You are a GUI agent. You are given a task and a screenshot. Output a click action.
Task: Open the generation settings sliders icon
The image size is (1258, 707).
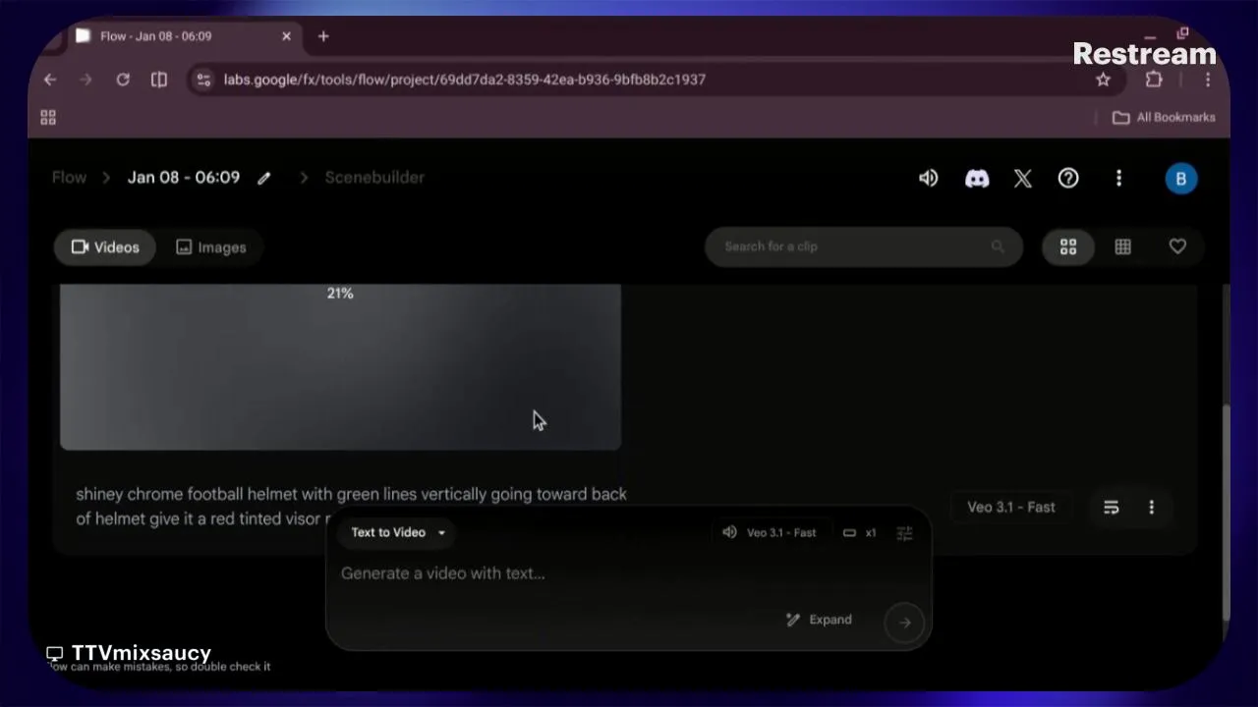(905, 532)
